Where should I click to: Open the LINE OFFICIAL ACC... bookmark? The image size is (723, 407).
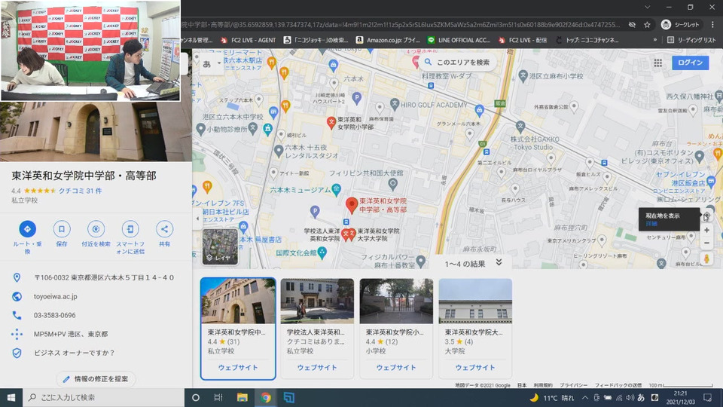coord(459,40)
